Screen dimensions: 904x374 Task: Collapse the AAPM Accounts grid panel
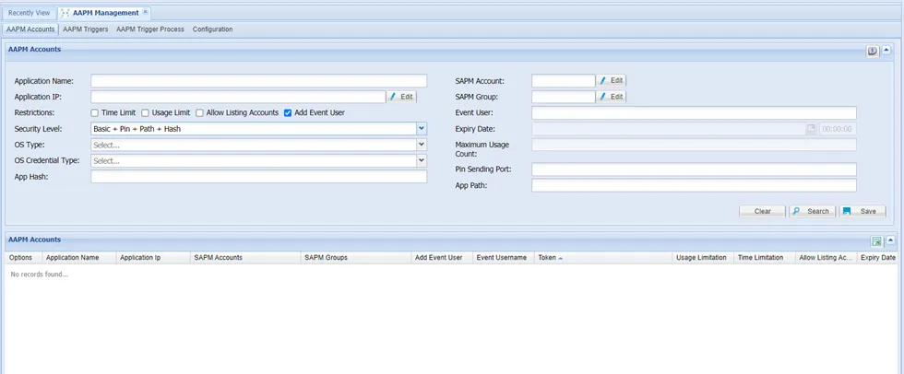(890, 240)
